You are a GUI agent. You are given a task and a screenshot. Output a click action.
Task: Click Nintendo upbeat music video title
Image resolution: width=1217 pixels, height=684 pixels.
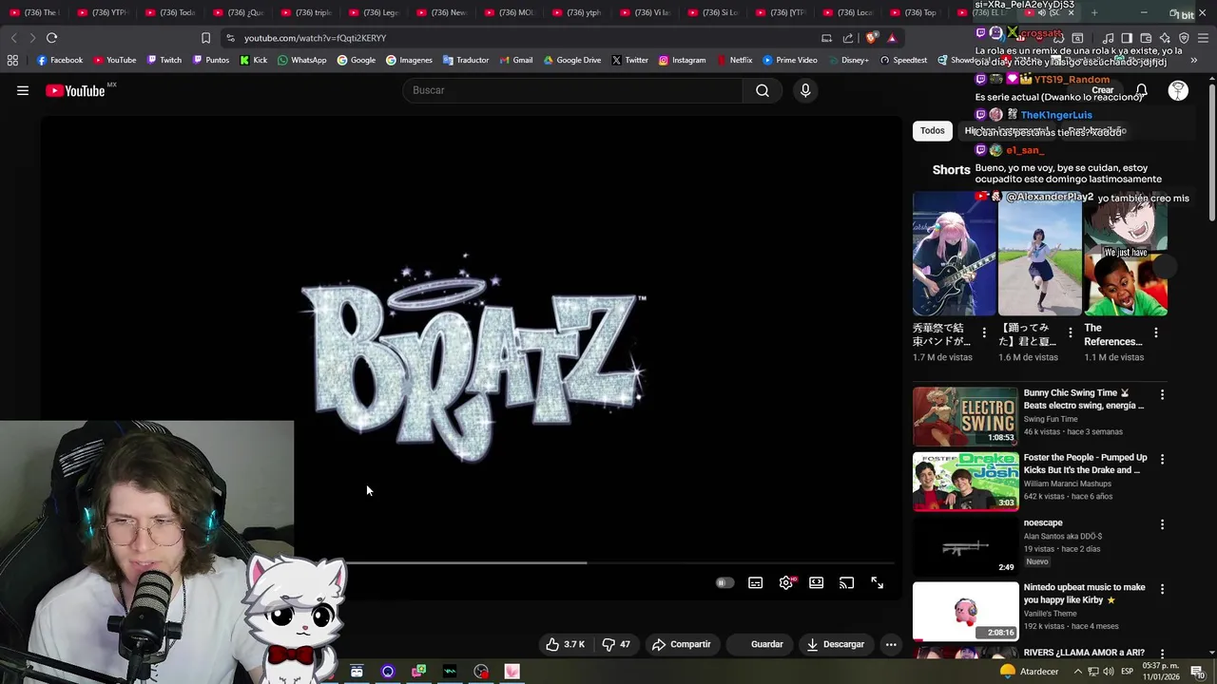click(x=1085, y=594)
